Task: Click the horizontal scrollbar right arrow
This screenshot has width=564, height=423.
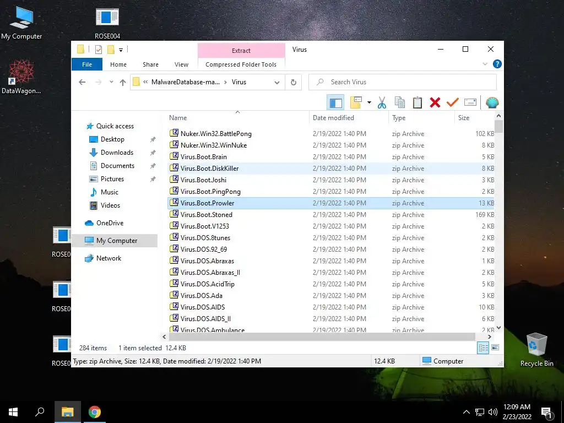Action: click(489, 337)
